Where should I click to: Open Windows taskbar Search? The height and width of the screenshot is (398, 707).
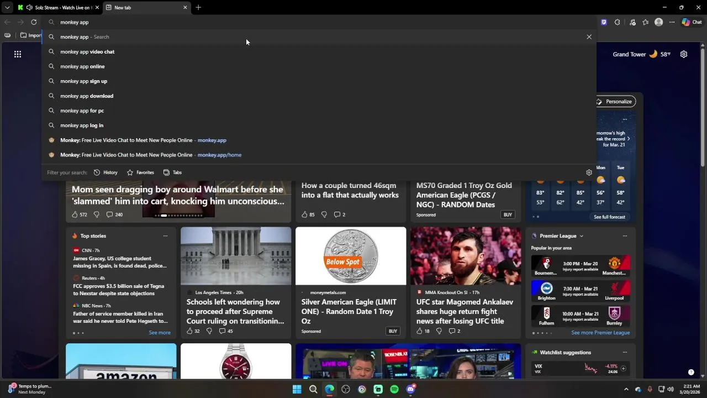313,389
